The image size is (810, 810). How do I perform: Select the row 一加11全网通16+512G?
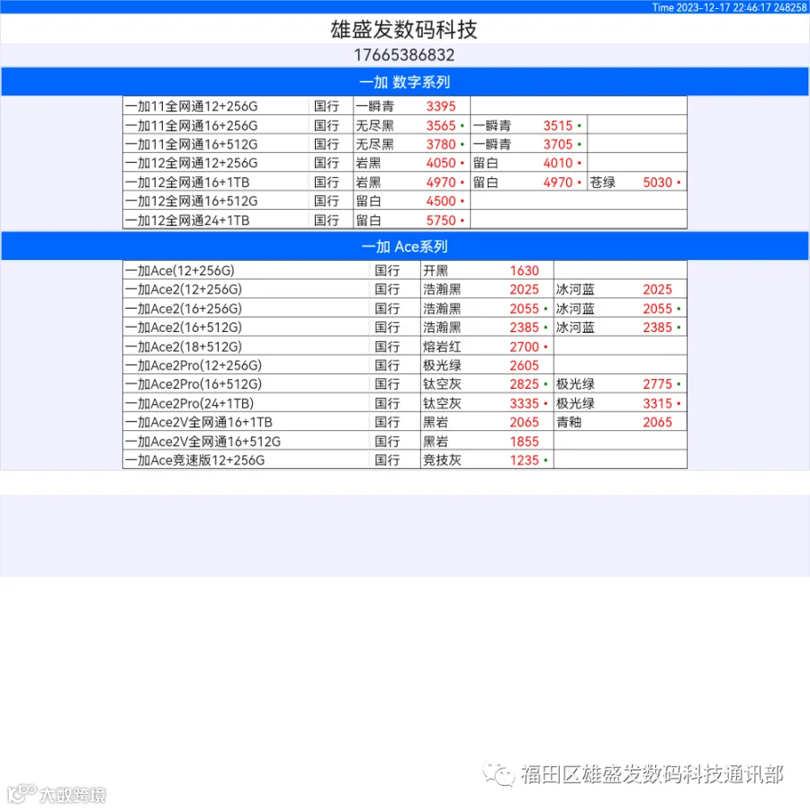pos(405,144)
